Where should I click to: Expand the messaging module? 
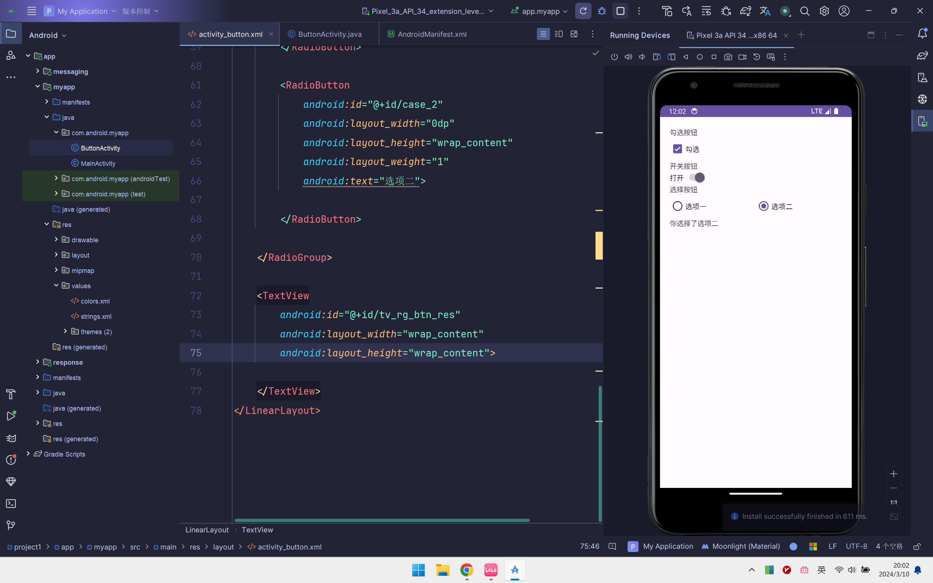coord(38,71)
